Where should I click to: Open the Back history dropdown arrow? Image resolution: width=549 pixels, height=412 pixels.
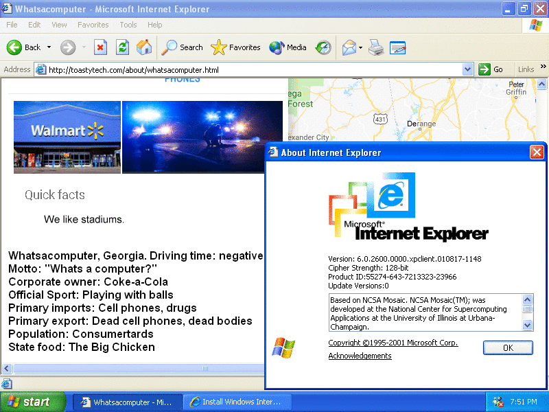pyautogui.click(x=49, y=47)
